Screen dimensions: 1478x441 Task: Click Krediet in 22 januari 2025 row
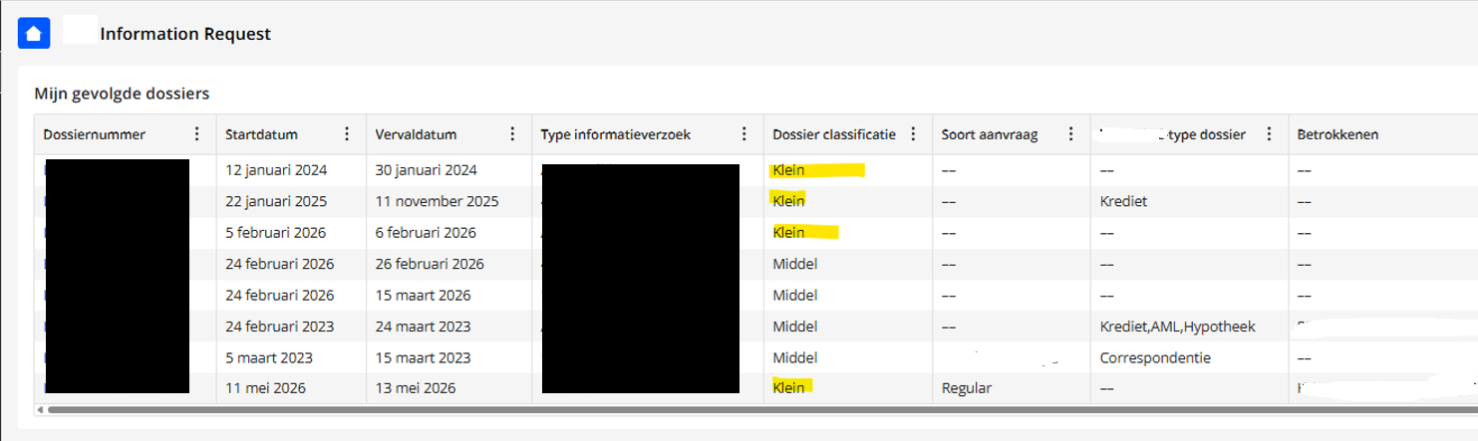[1123, 201]
